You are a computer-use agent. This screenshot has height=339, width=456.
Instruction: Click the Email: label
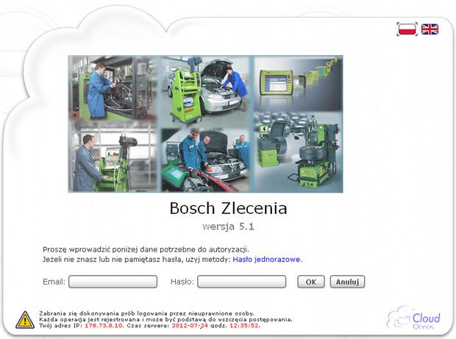(x=54, y=282)
